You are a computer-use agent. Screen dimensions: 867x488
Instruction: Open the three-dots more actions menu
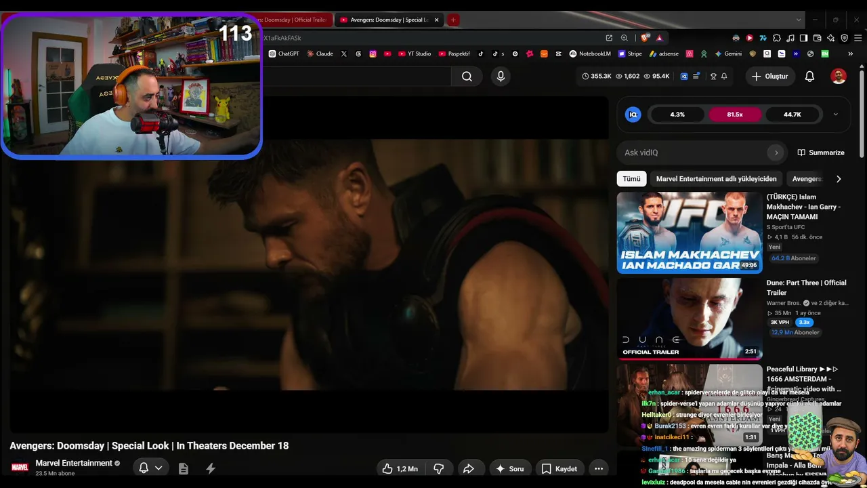[599, 468]
